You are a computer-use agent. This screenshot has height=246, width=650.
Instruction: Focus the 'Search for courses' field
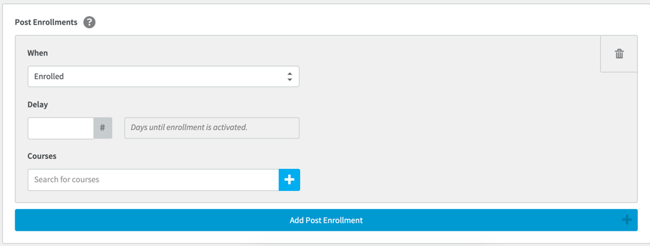click(x=153, y=180)
